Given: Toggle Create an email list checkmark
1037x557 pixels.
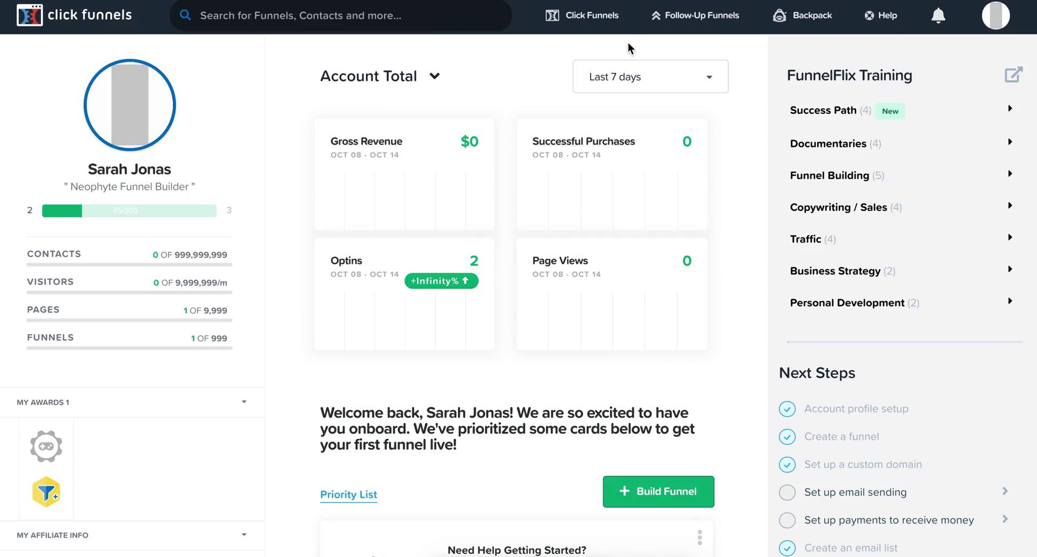Looking at the screenshot, I should [787, 548].
